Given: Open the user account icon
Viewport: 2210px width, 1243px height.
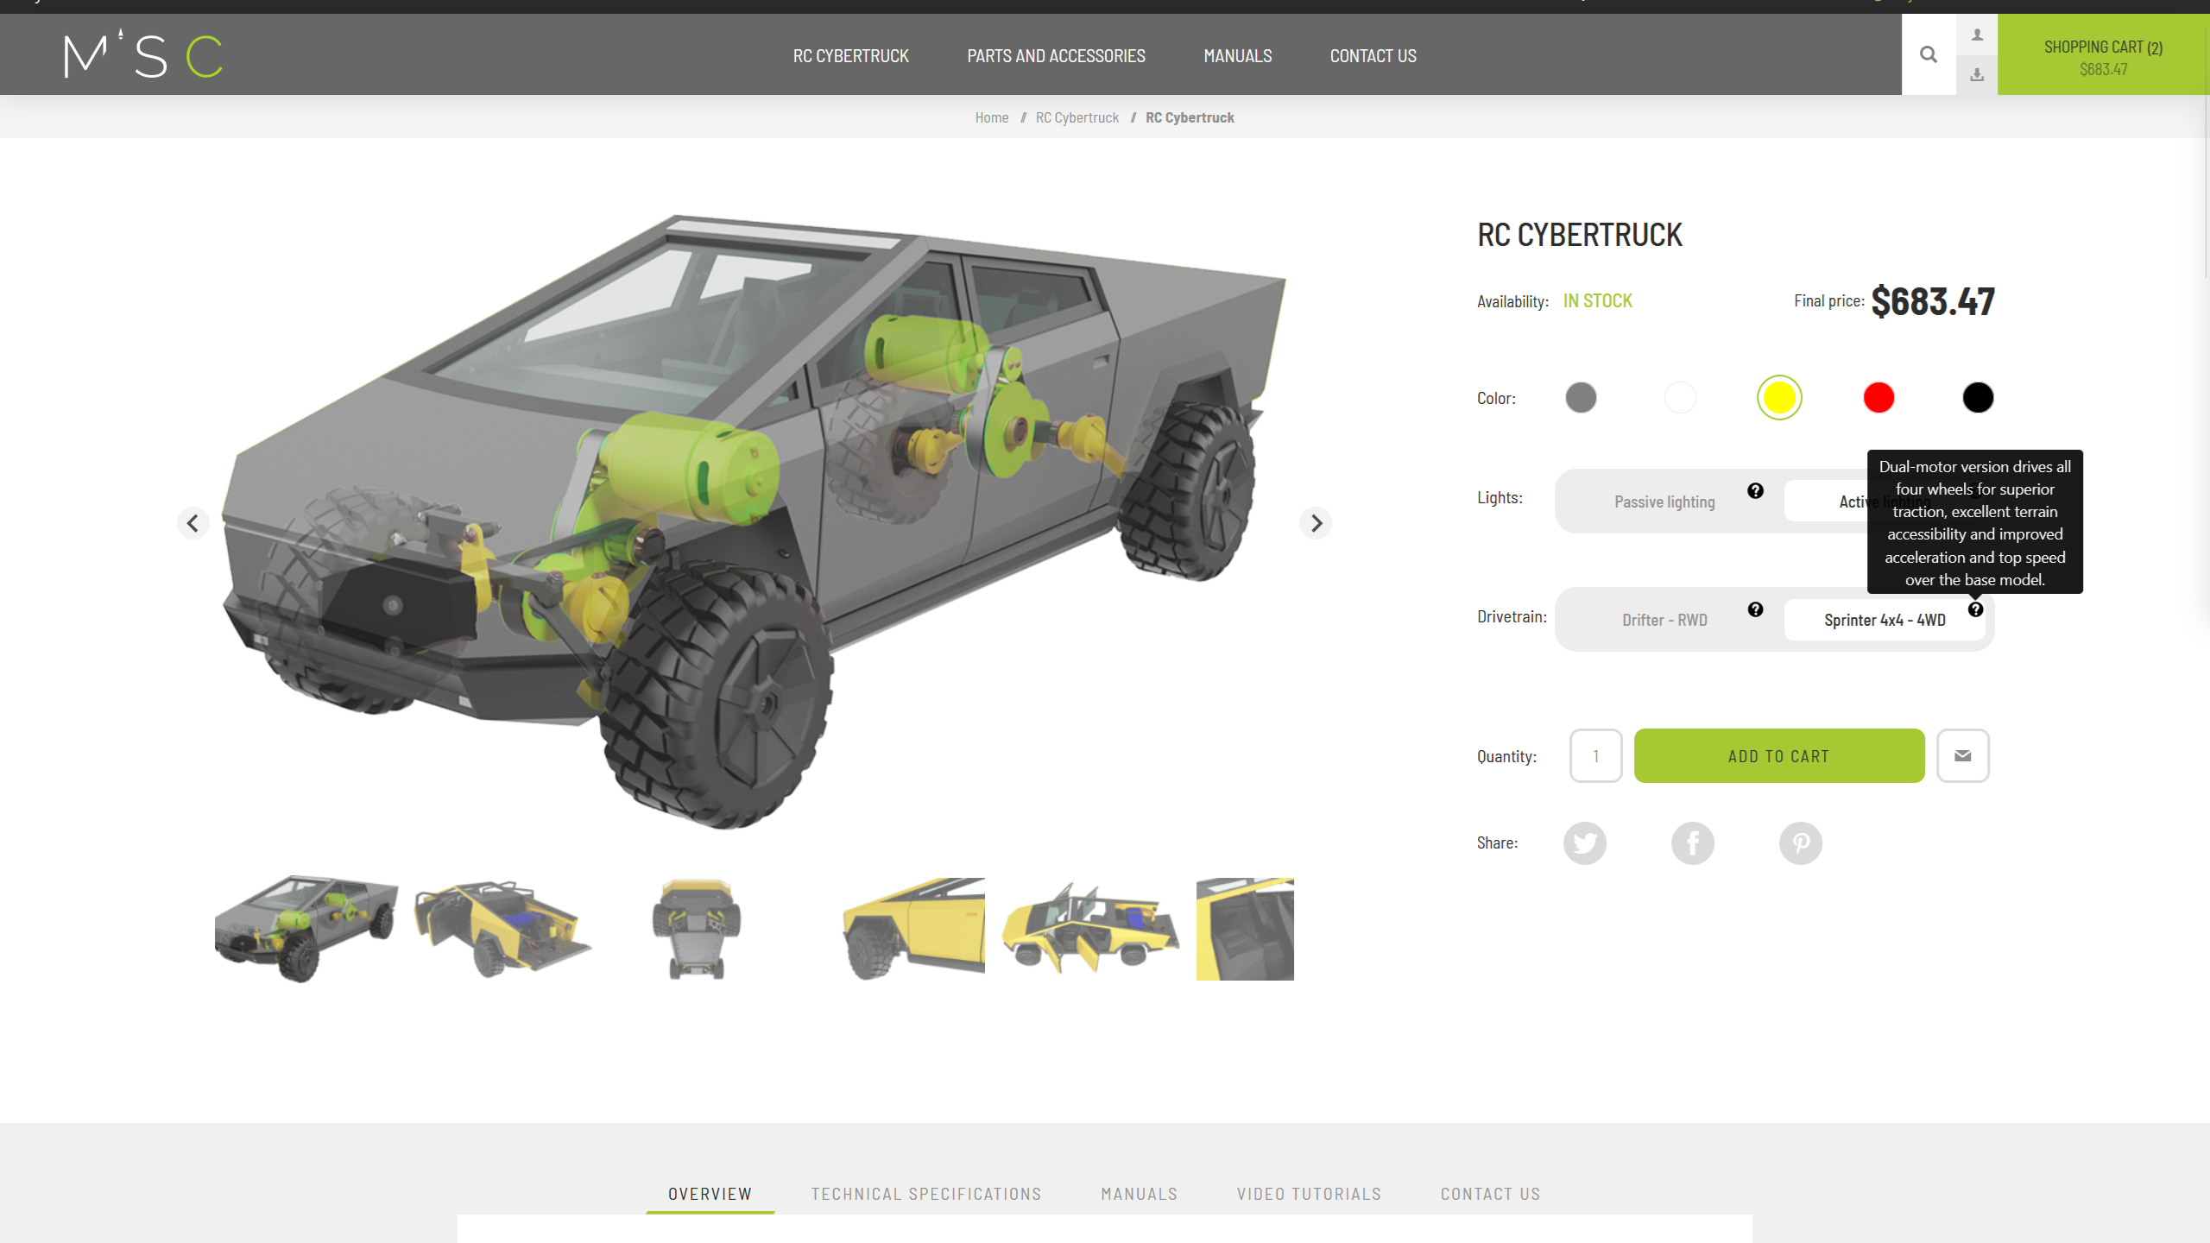Looking at the screenshot, I should click(1977, 35).
